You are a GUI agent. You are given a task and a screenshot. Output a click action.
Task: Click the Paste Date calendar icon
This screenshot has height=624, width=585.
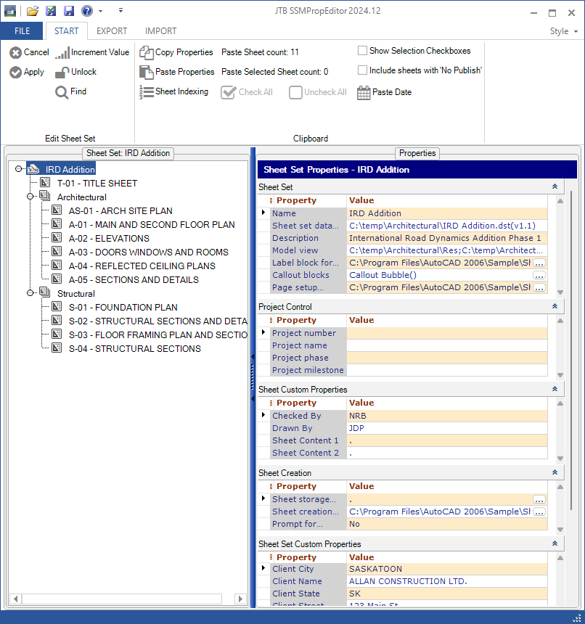(x=364, y=92)
